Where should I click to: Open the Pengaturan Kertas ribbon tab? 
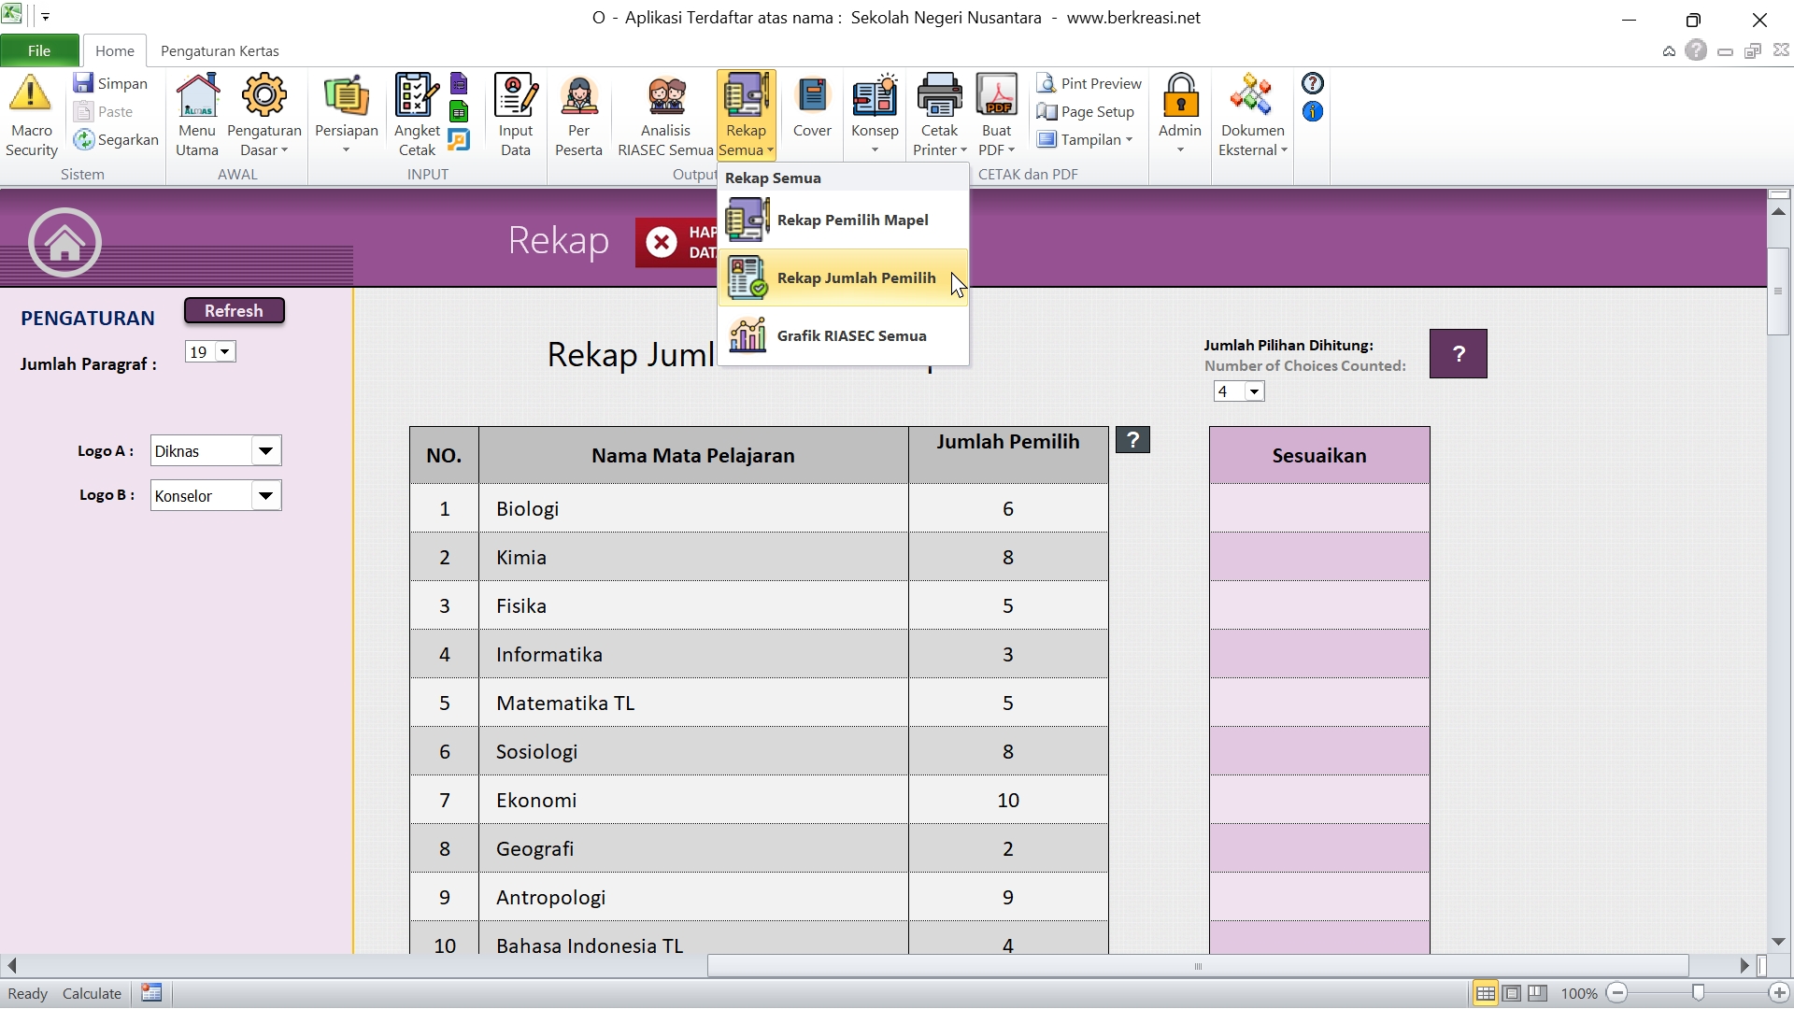220,50
